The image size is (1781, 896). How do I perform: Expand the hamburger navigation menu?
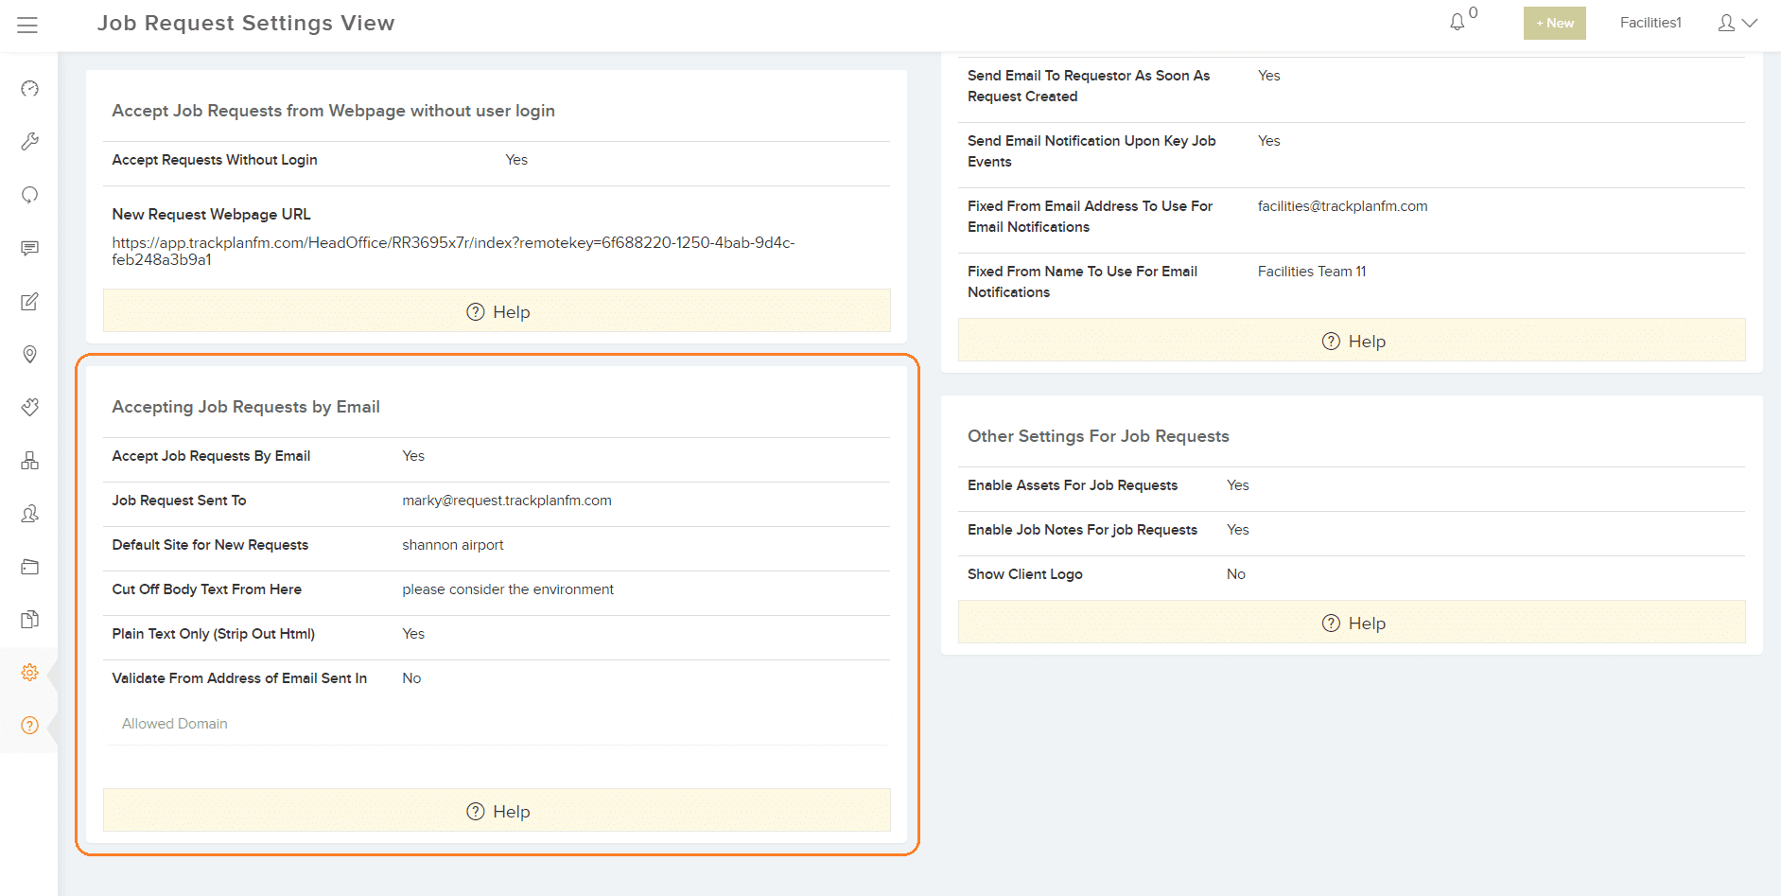pos(27,25)
